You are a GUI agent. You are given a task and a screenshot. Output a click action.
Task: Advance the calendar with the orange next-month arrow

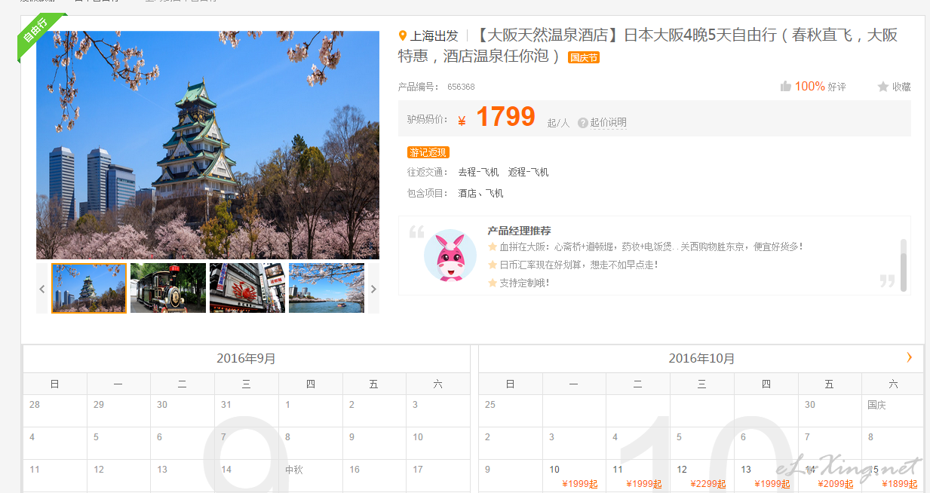(x=909, y=357)
